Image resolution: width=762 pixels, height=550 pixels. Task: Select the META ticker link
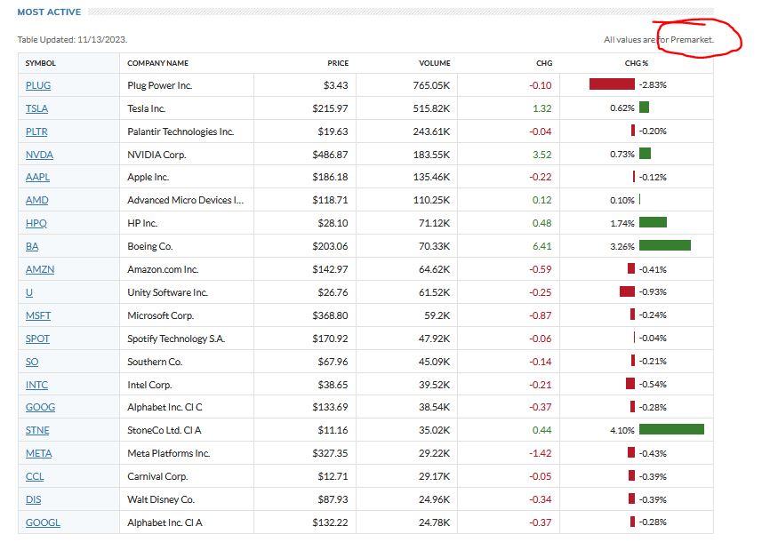point(39,453)
